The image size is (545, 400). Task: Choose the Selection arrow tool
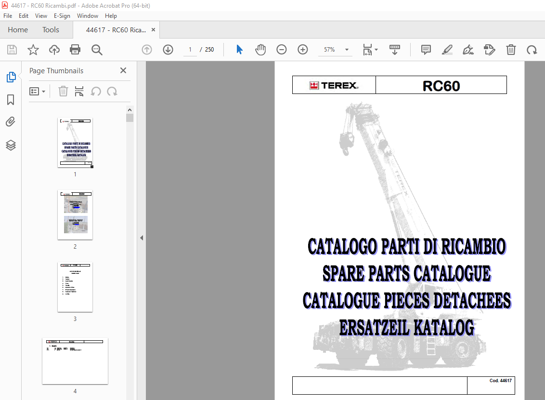[x=239, y=50]
